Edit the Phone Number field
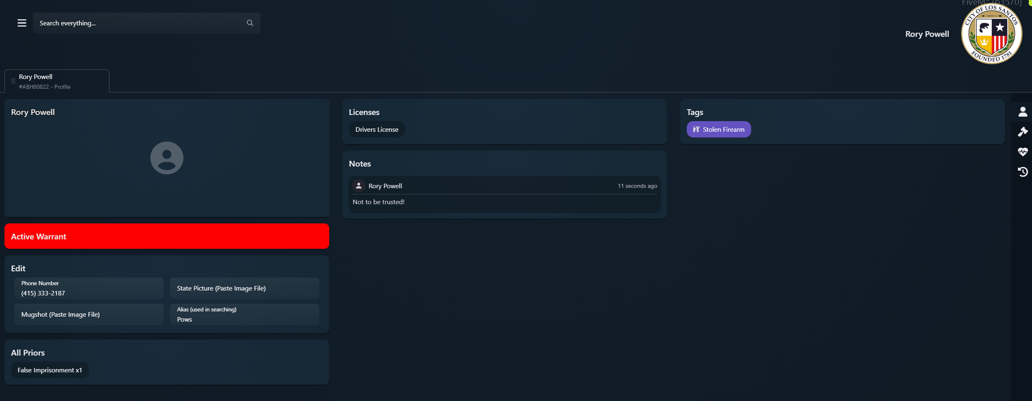Viewport: 1032px width, 401px height. click(x=89, y=288)
